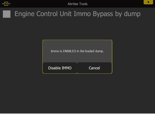155x114 pixels.
Task: Click empty title bar space left of title
Action: point(39,4)
